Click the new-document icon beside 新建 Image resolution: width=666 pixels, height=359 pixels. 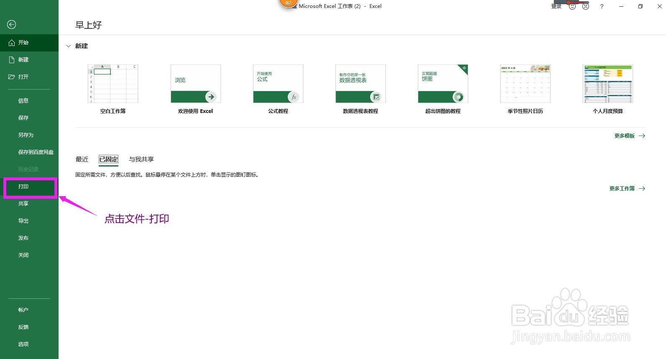click(12, 60)
